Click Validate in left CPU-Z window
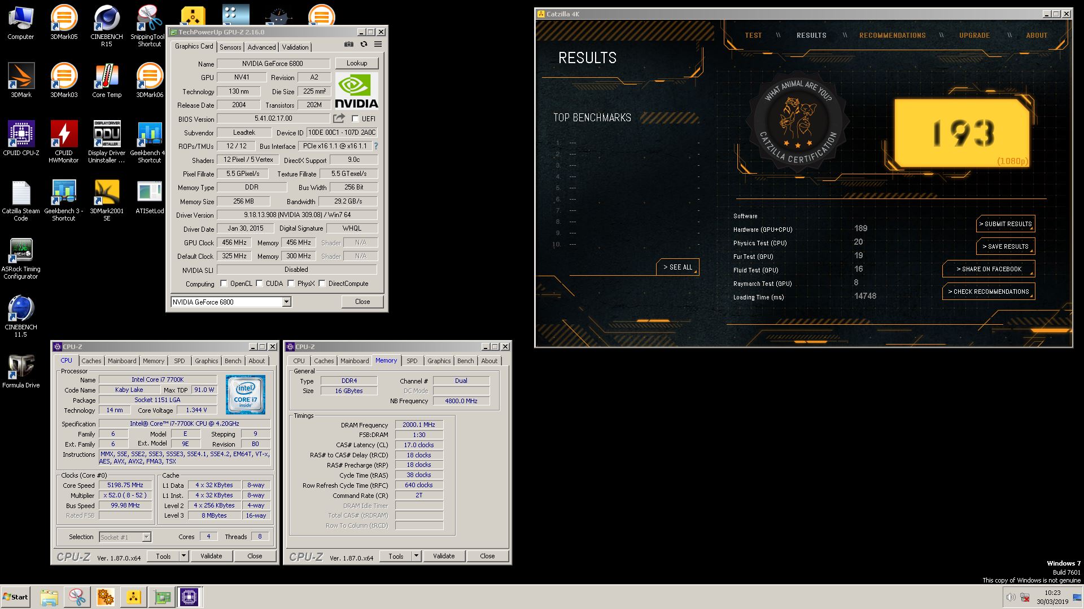 pos(211,556)
